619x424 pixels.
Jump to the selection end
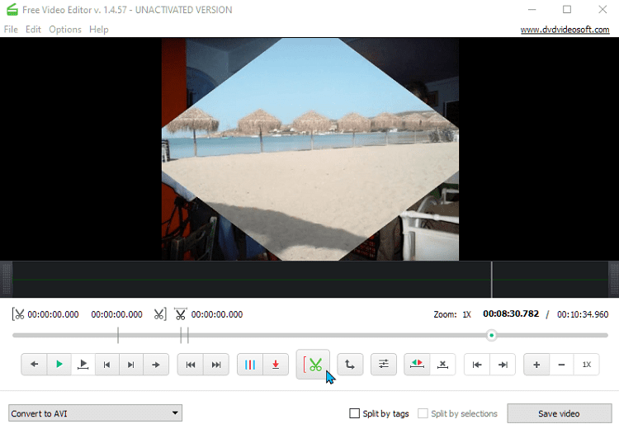[x=503, y=365]
